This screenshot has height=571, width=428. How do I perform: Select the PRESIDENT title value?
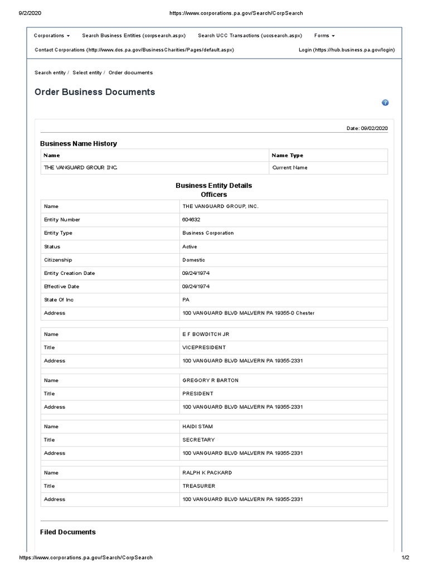tap(198, 394)
